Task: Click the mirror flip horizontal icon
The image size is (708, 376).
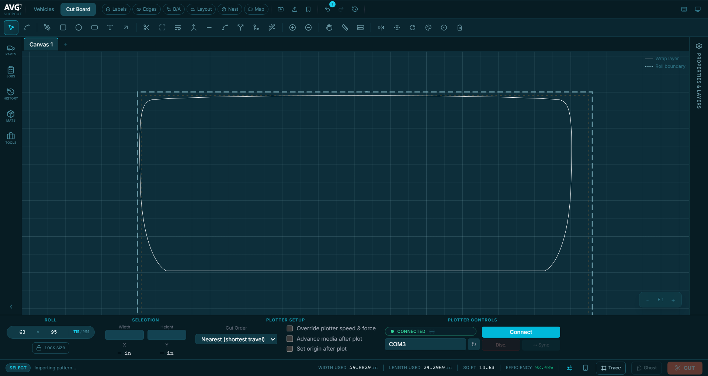Action: [x=381, y=28]
